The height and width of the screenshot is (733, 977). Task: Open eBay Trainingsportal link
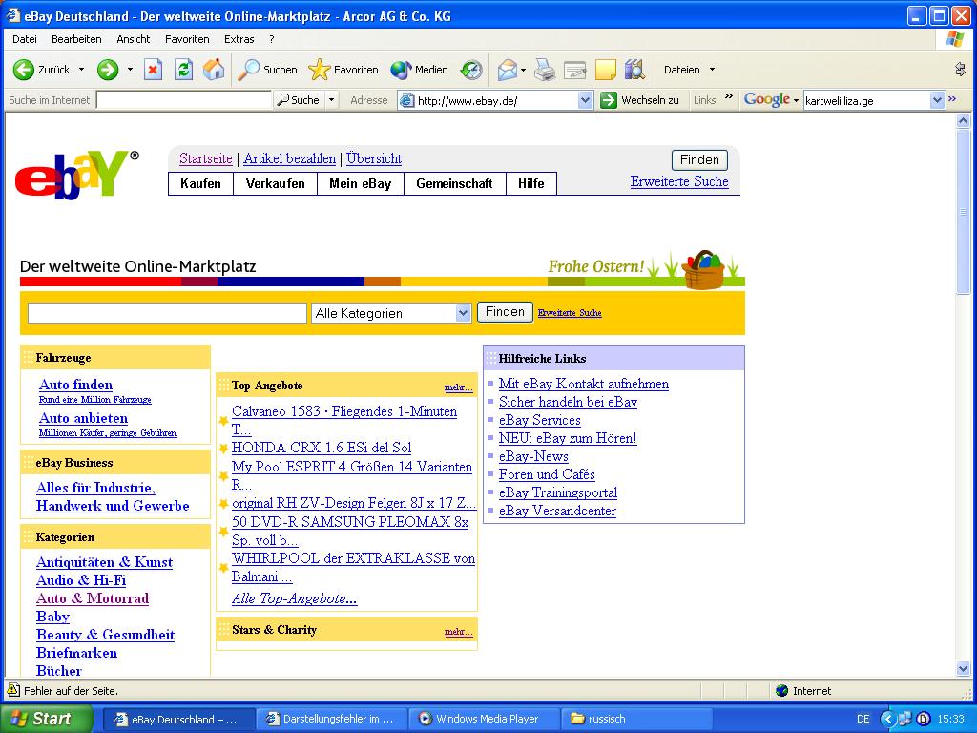pos(557,492)
